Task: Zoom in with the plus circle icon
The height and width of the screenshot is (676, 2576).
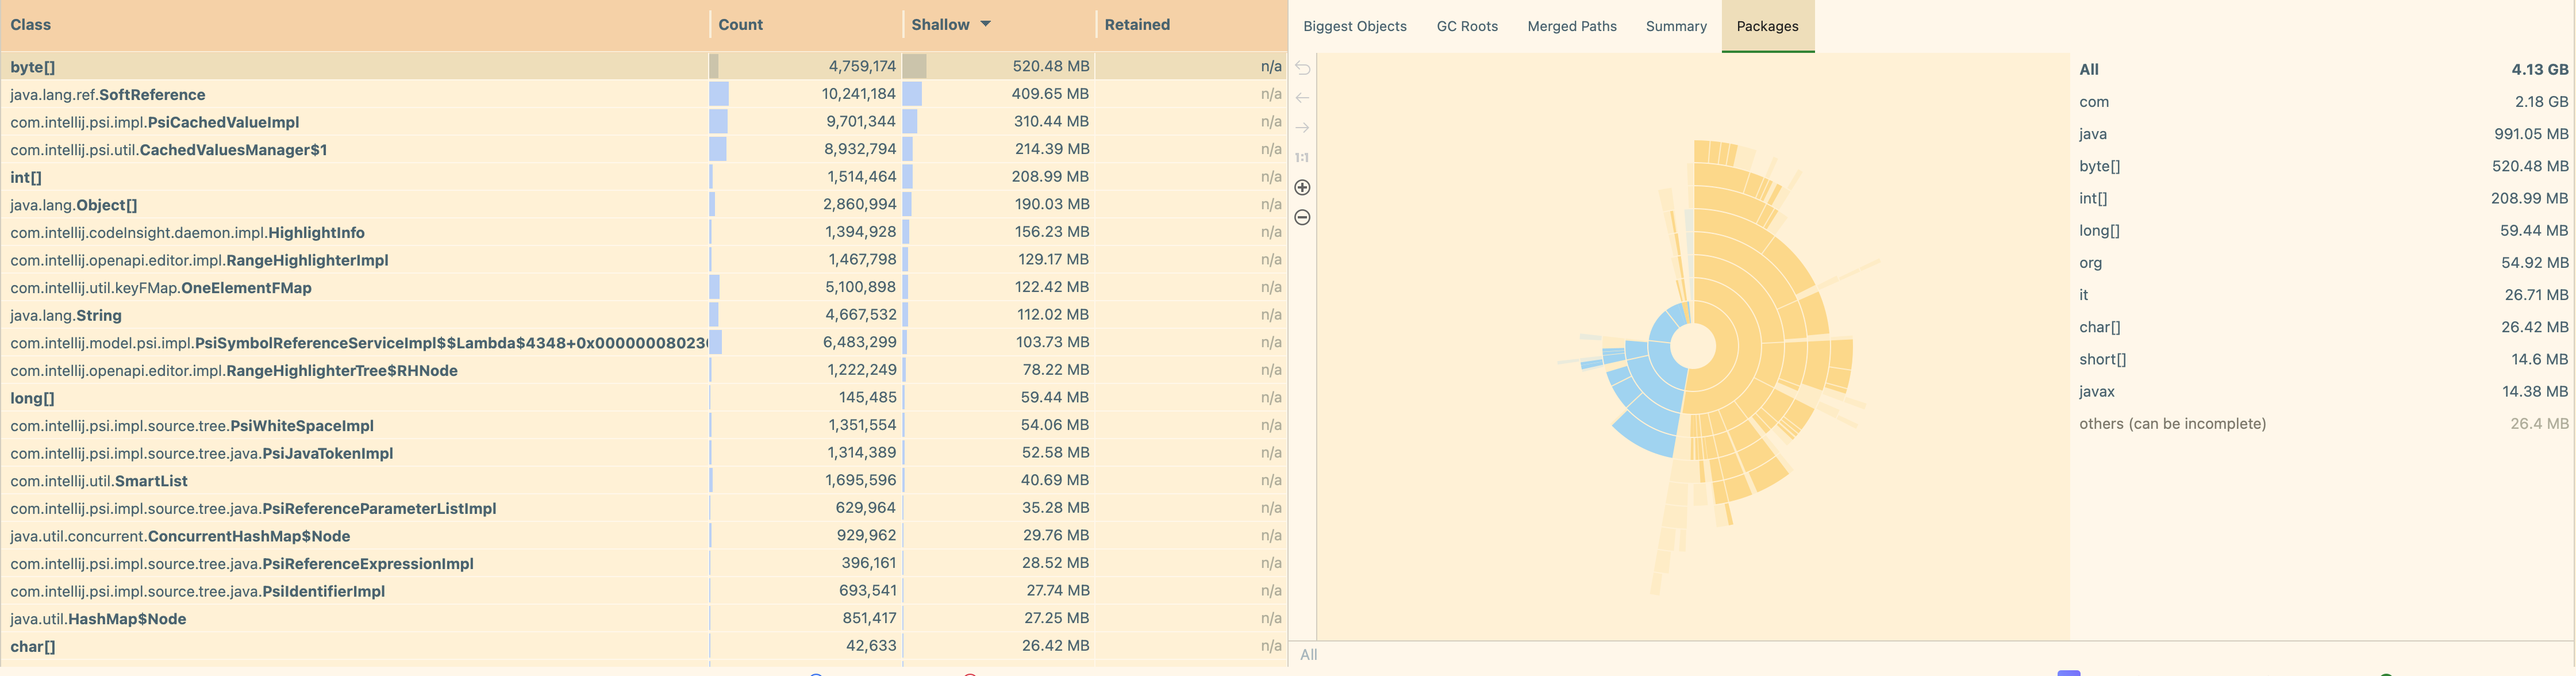Action: [1302, 188]
